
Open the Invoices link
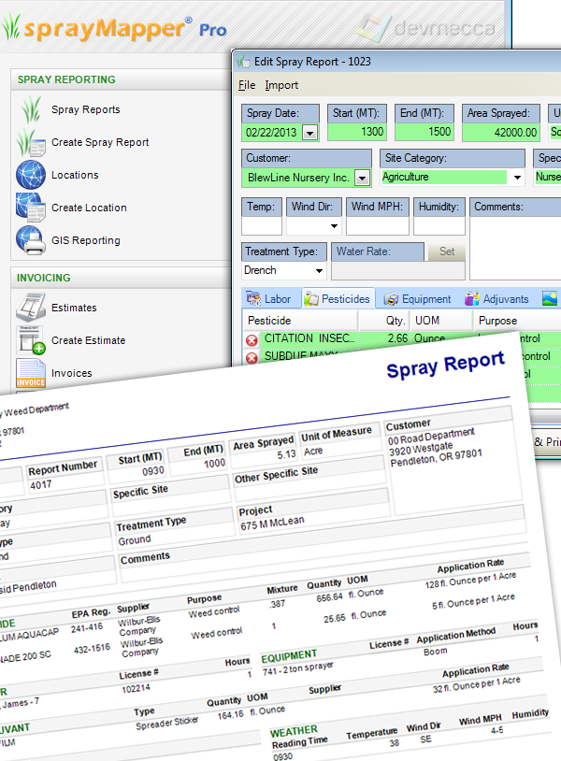click(71, 373)
